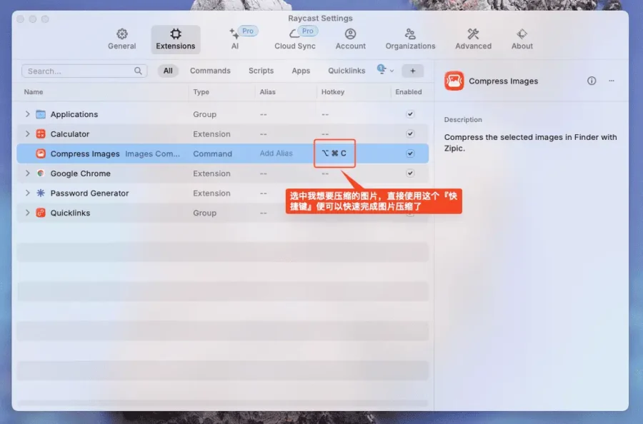Open the Advanced settings tab
The image size is (643, 424).
(x=473, y=39)
